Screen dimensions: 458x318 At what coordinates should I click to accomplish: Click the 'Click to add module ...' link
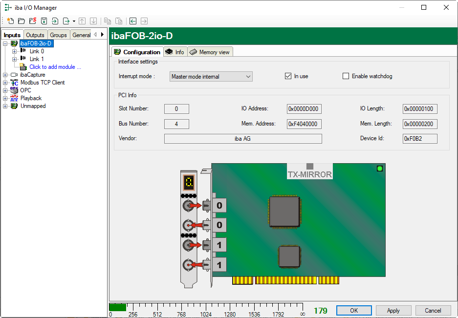55,67
